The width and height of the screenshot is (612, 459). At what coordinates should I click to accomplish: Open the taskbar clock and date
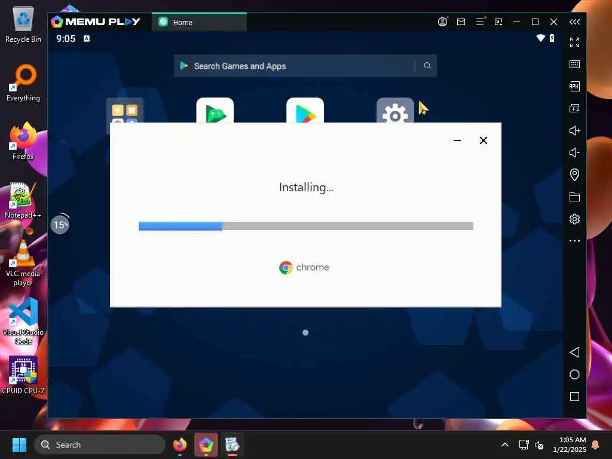point(570,445)
